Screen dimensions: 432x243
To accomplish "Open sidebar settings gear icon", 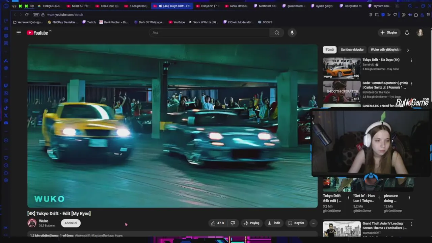I will click(6, 180).
